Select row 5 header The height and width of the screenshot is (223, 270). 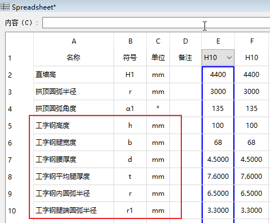point(19,126)
